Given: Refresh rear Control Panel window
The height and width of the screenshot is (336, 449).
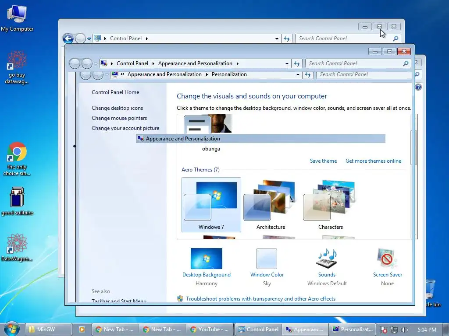Looking at the screenshot, I should pyautogui.click(x=287, y=38).
